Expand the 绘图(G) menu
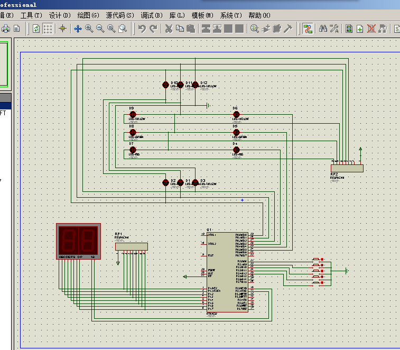This screenshot has height=350, width=400. [x=88, y=15]
